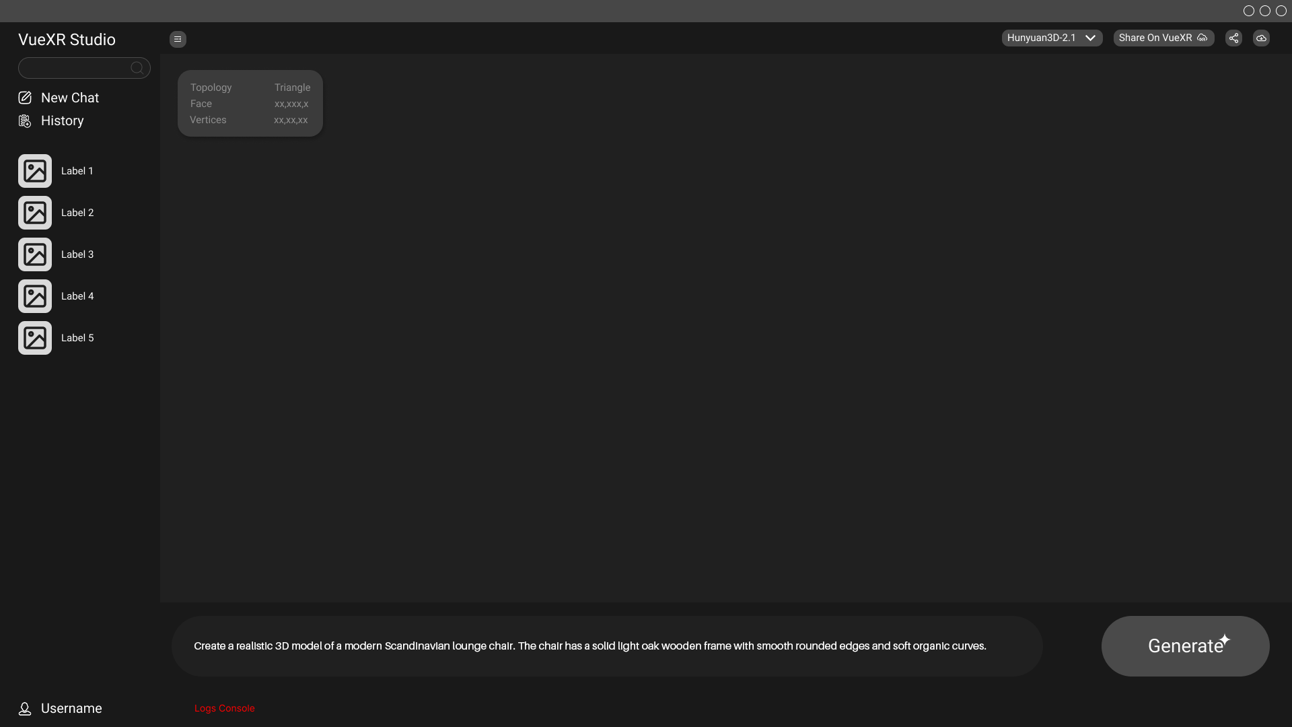Click the Username account icon
Viewport: 1292px width, 727px height.
[24, 708]
